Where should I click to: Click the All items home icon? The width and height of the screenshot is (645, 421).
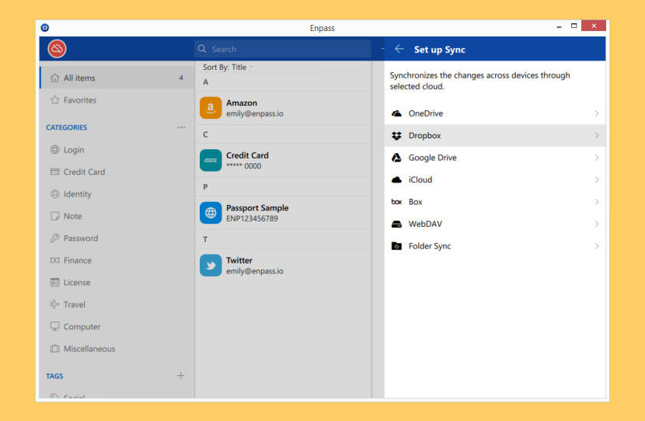point(54,78)
